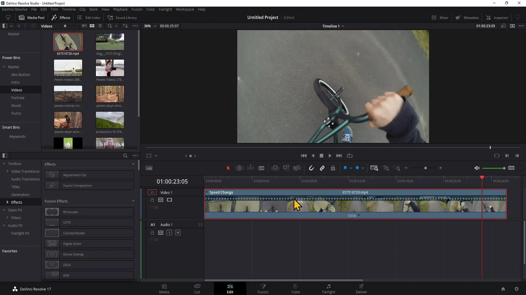
Task: Toggle Snapping magnet icon
Action: [x=311, y=168]
